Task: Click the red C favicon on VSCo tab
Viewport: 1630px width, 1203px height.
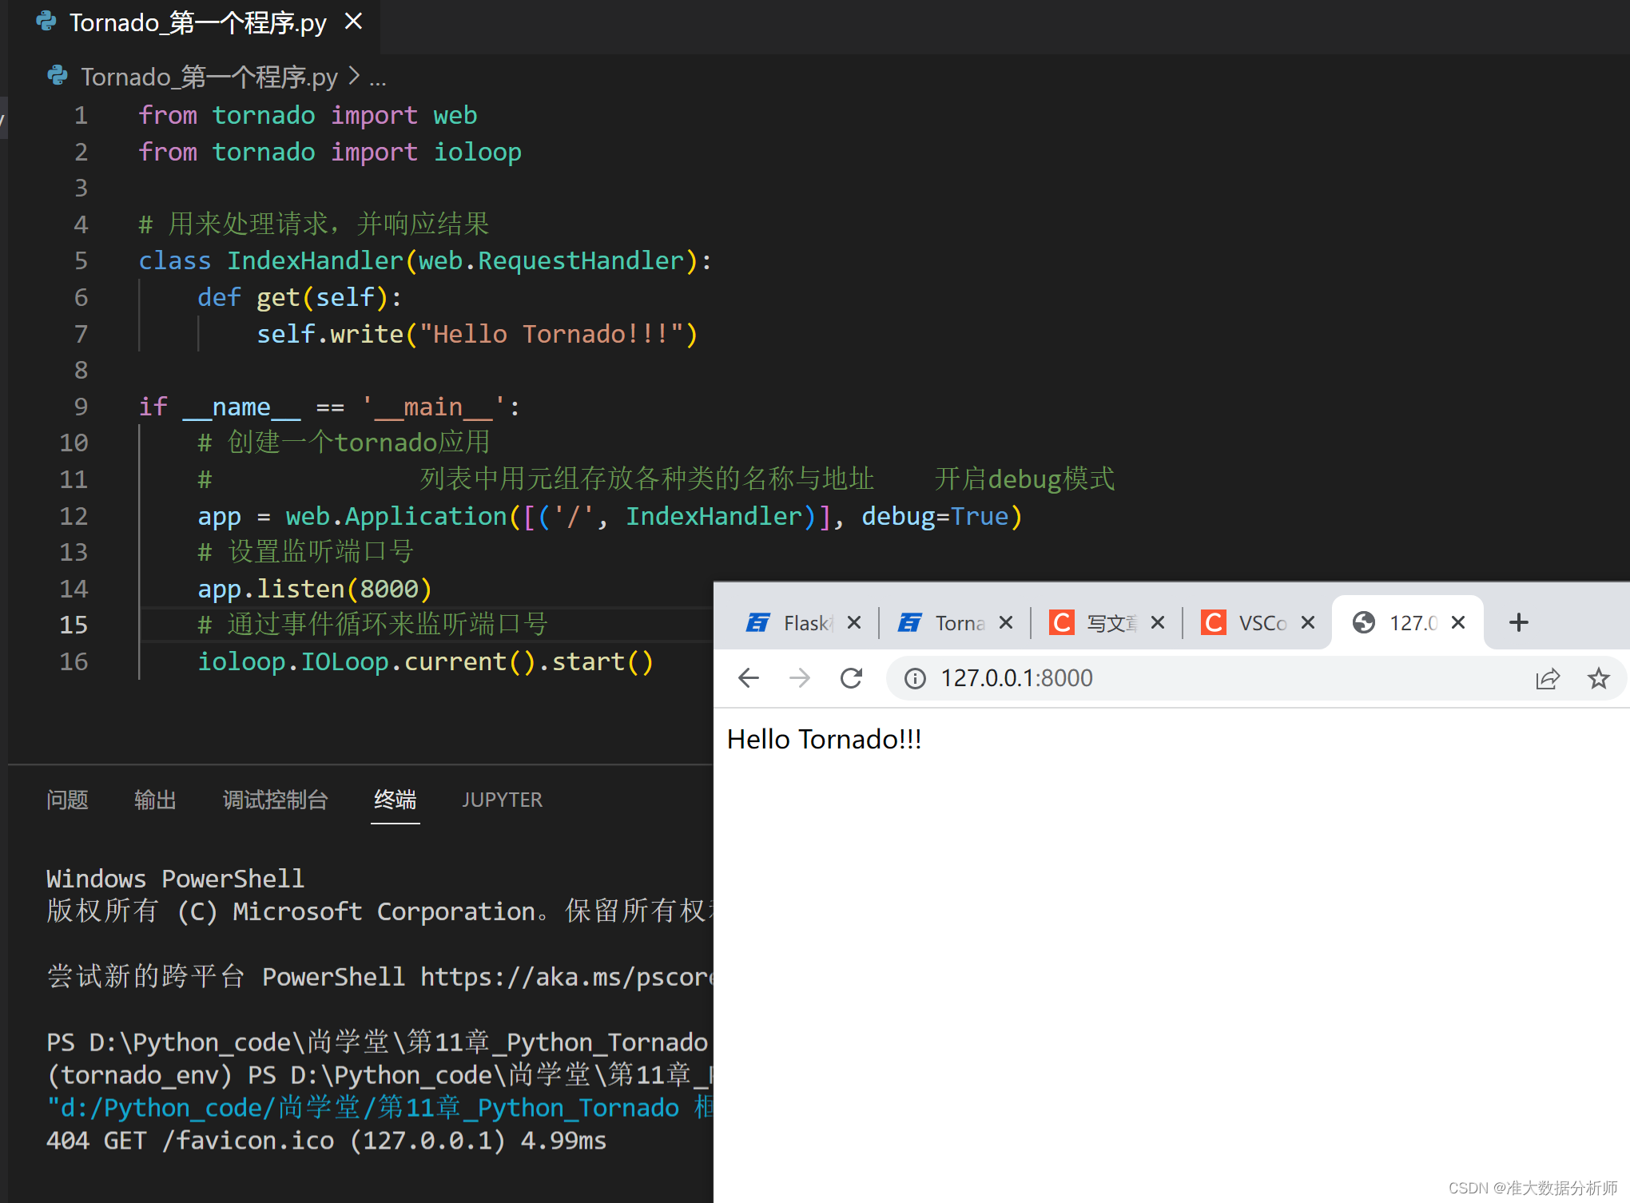Action: tap(1214, 622)
